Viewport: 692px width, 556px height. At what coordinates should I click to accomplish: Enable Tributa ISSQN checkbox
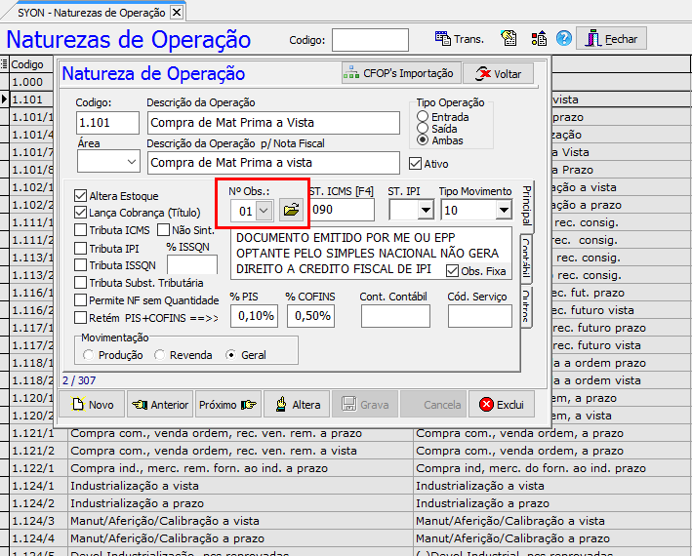(x=80, y=265)
